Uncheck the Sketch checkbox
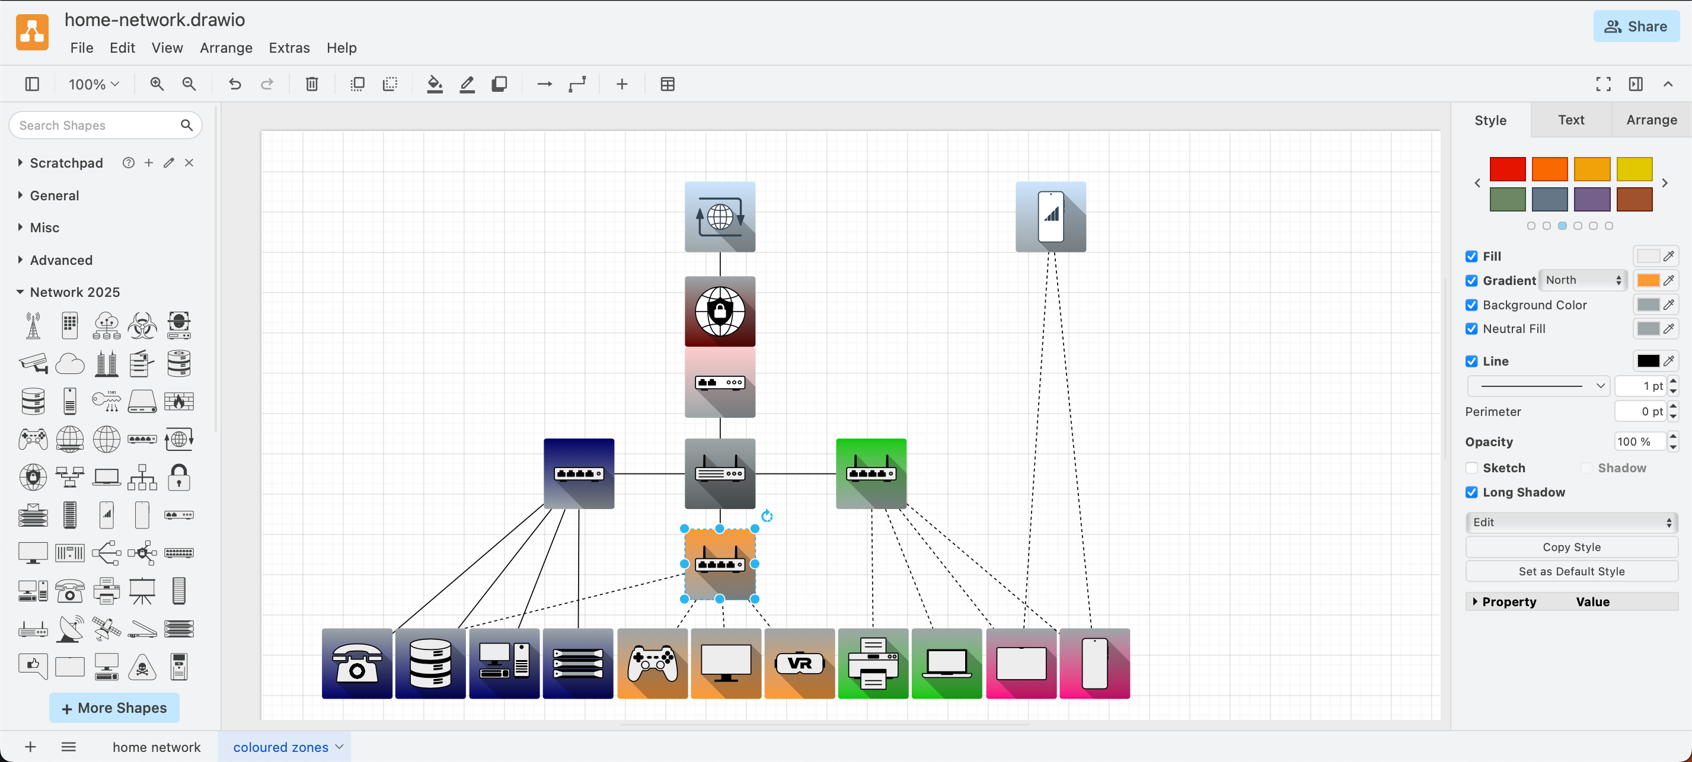The width and height of the screenshot is (1692, 762). click(x=1472, y=468)
